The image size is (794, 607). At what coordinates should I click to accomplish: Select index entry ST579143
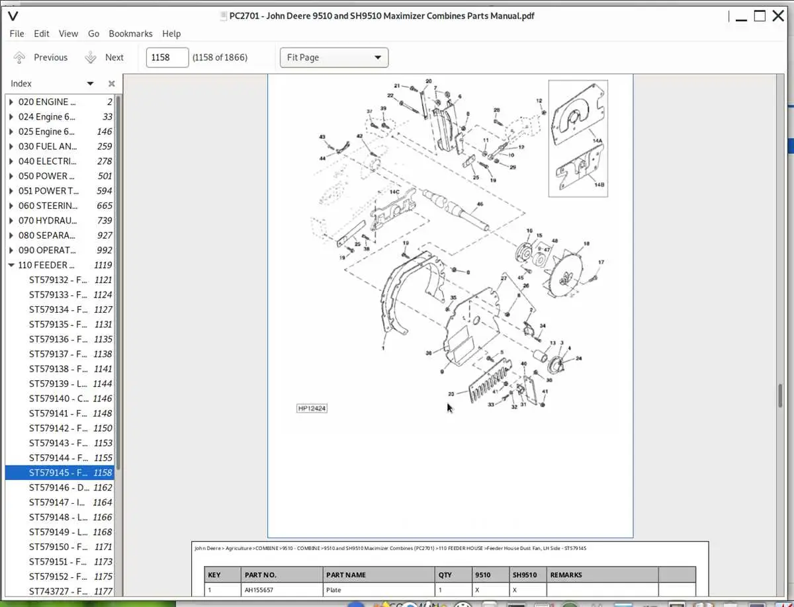click(60, 443)
